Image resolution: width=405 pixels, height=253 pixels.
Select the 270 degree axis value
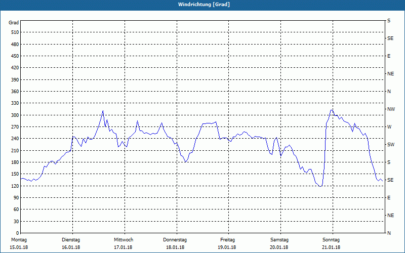point(15,127)
